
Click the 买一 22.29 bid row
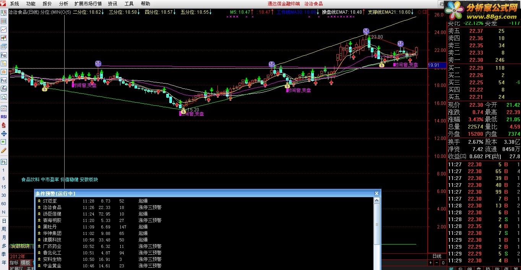coord(484,68)
